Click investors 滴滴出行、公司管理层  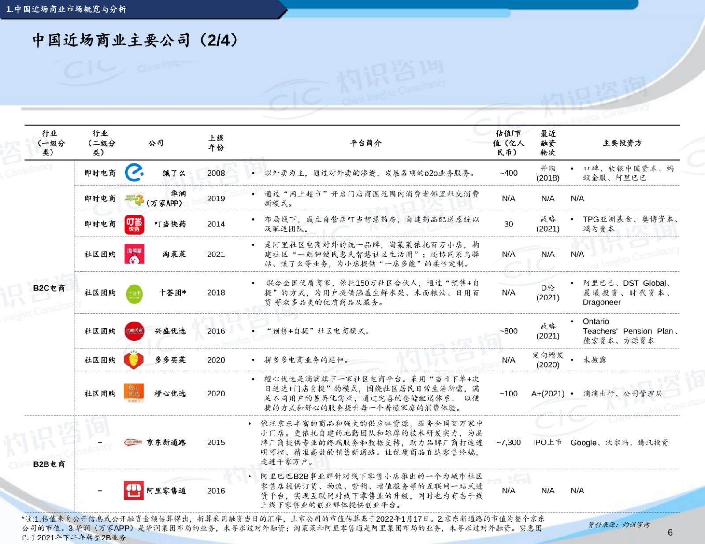click(623, 393)
